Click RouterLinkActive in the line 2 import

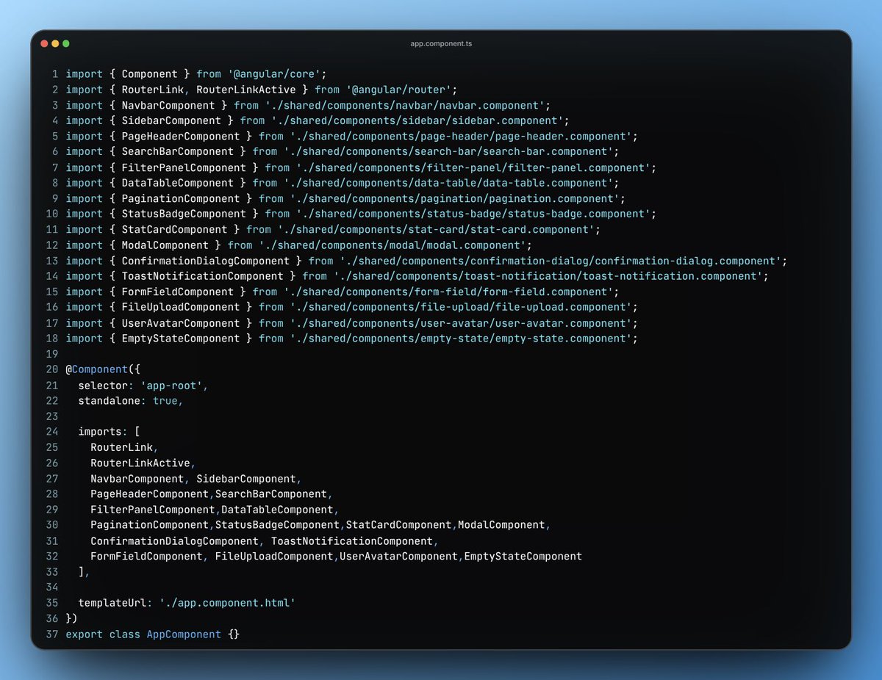[245, 90]
